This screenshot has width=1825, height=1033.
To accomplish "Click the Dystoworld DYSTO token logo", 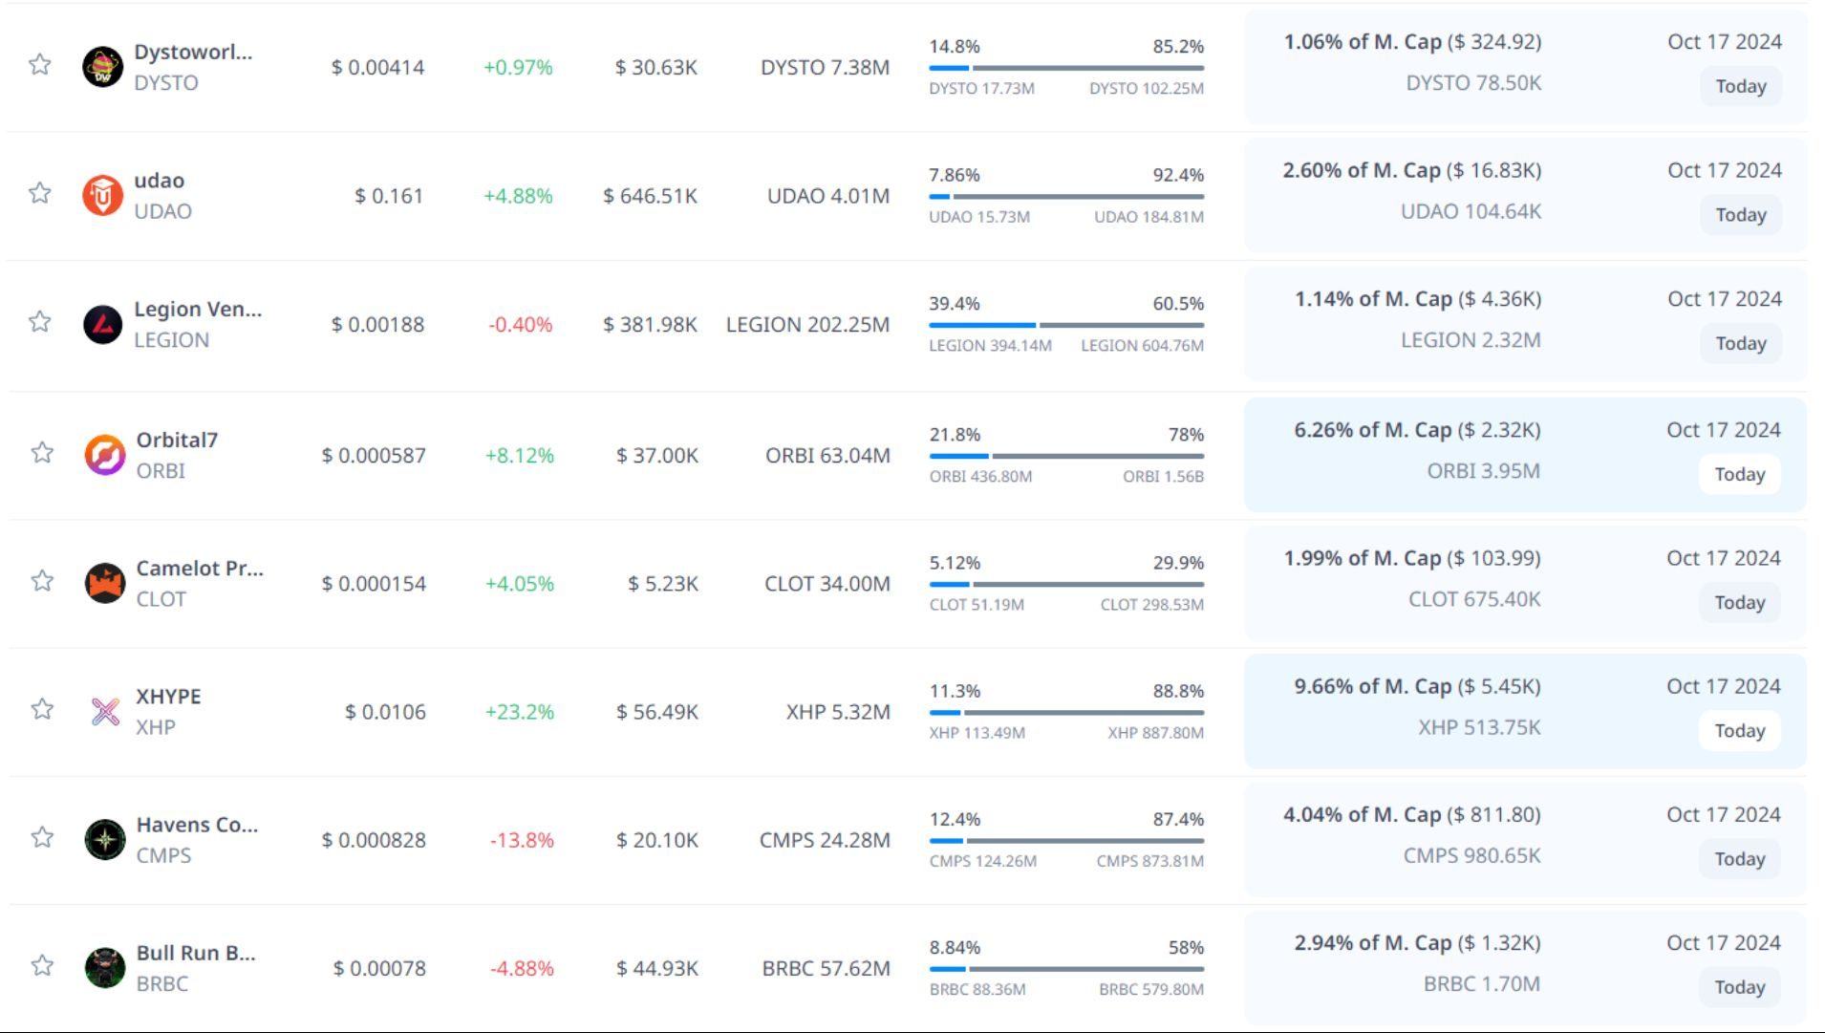I will (x=102, y=67).
